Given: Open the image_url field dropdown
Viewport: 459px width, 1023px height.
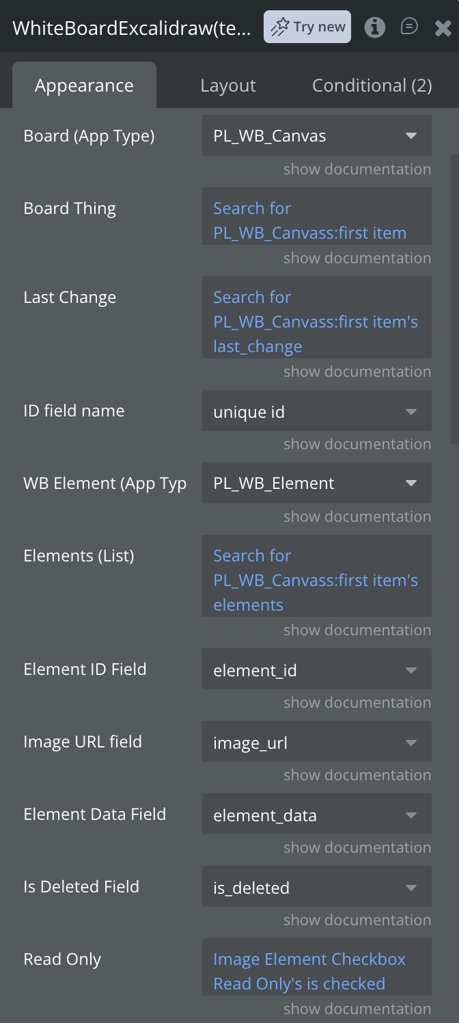Looking at the screenshot, I should click(x=317, y=741).
